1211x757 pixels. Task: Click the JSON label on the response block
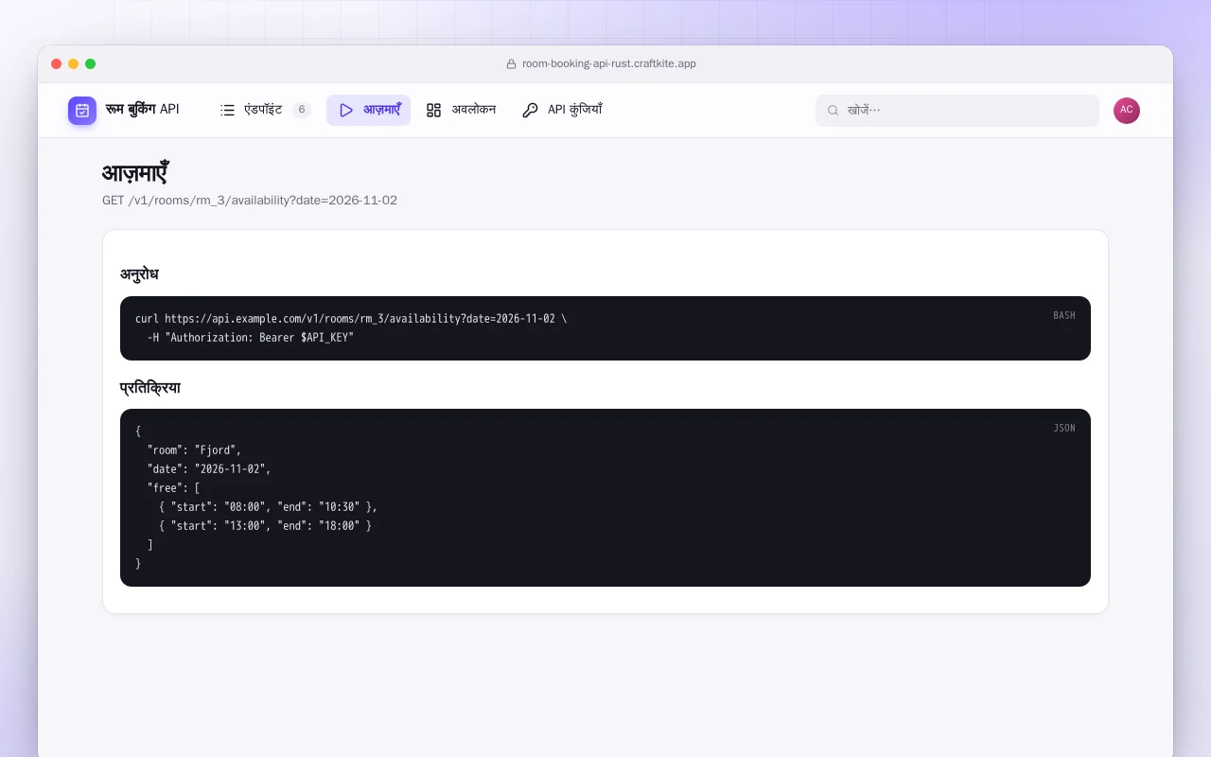(x=1064, y=428)
